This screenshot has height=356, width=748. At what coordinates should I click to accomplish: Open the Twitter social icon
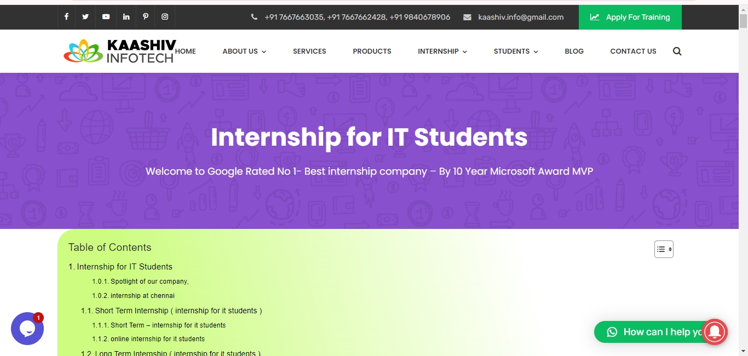click(x=85, y=17)
